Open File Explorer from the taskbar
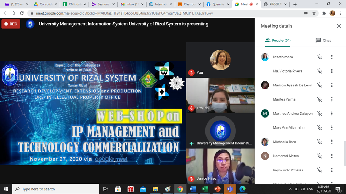The image size is (346, 194). pos(155,189)
